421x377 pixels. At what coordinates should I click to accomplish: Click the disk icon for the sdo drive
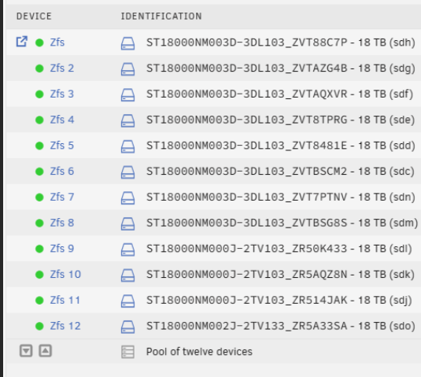[127, 327]
